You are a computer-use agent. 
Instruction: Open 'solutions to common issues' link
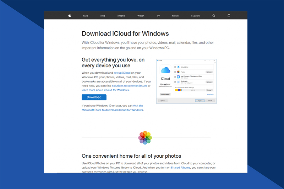point(130,86)
